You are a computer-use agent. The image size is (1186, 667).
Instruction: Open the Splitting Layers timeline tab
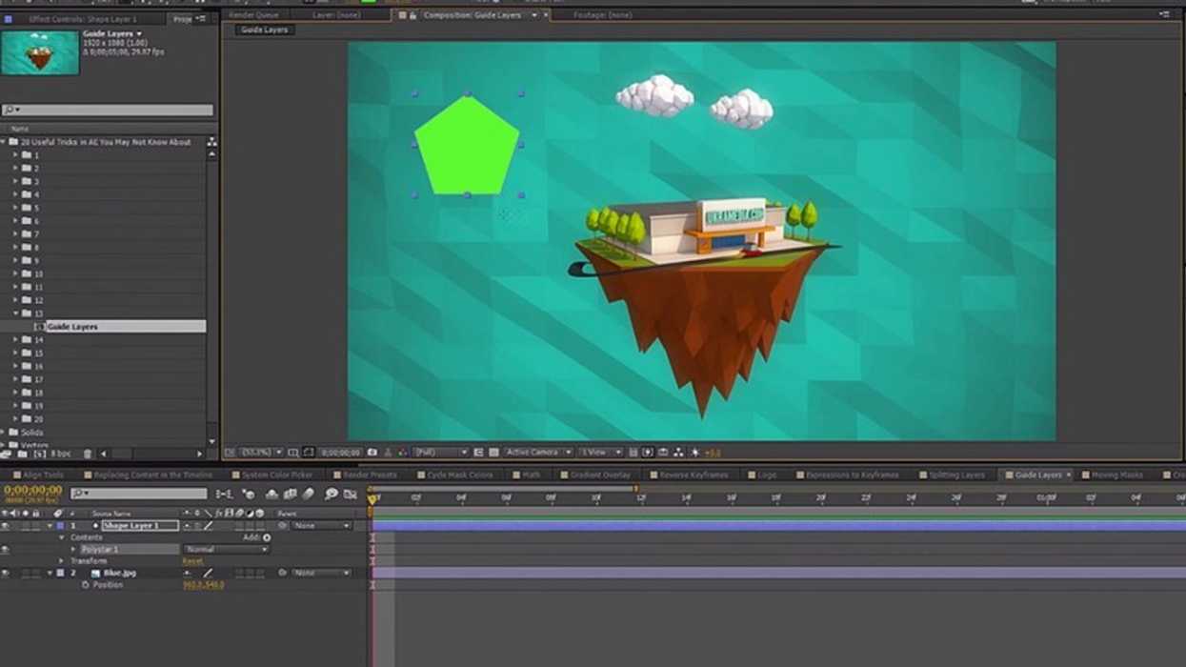pos(957,475)
